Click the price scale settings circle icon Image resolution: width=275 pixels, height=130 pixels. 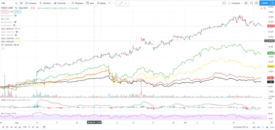click(x=272, y=122)
